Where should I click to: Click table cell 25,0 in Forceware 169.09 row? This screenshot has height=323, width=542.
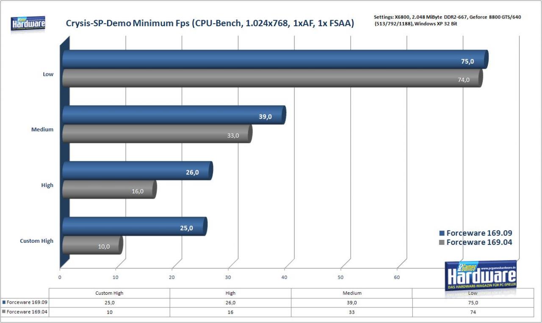pos(110,302)
